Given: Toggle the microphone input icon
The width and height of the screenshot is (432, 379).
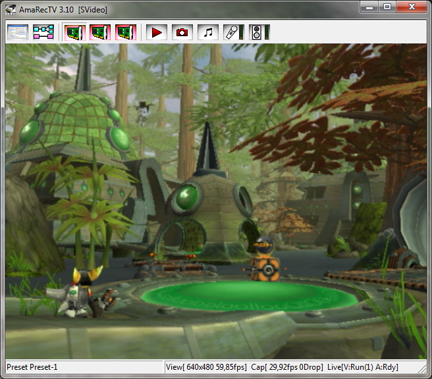Looking at the screenshot, I should coord(230,32).
